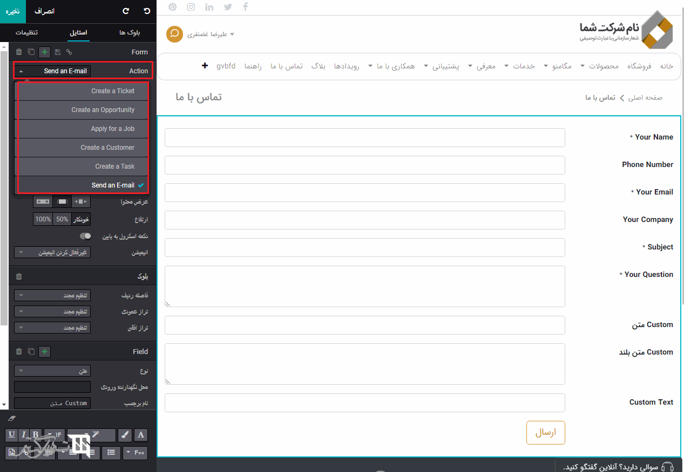Duplicate the Field with the clone icon

tap(31, 351)
